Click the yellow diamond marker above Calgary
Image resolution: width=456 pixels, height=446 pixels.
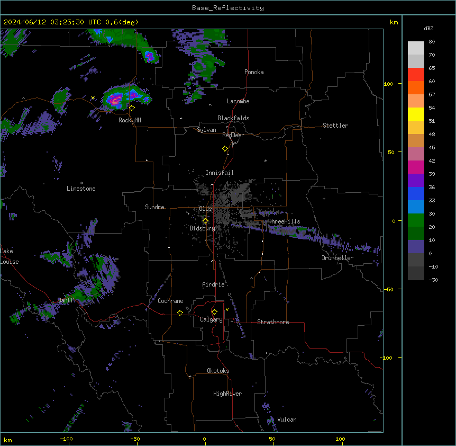tap(214, 312)
